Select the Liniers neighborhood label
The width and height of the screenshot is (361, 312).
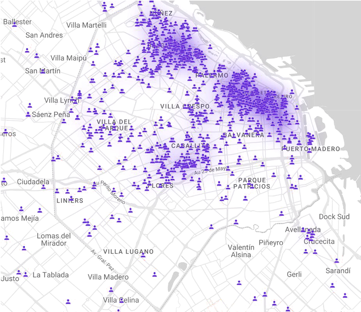(70, 201)
